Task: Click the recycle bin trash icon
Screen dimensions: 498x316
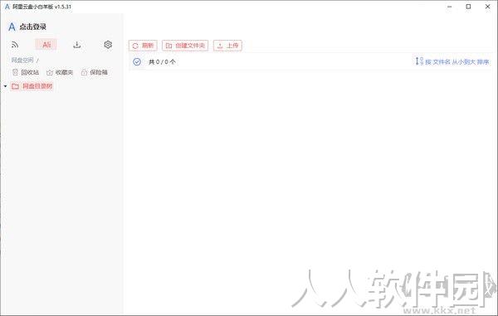Action: point(15,72)
